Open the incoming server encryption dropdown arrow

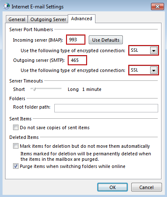coord(154,51)
